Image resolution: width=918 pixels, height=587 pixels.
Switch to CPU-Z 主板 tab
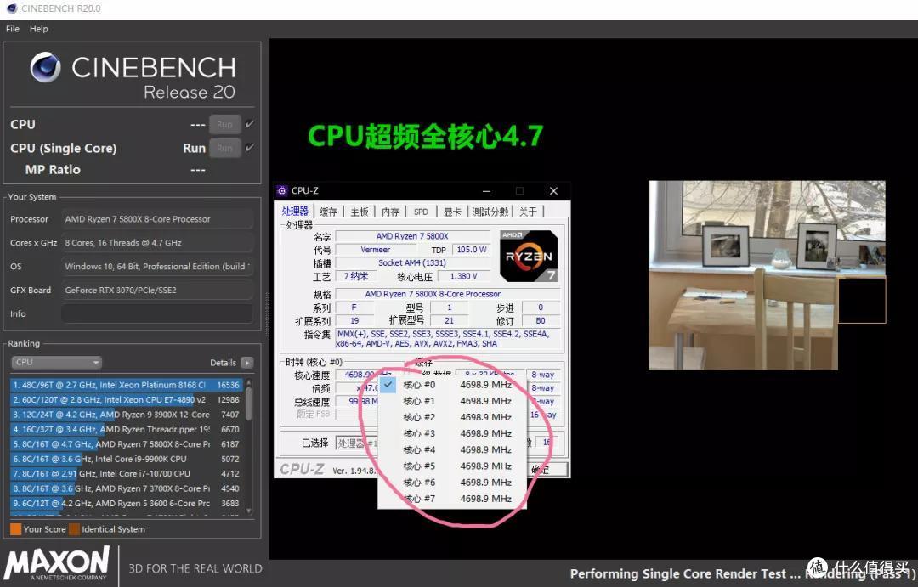pyautogui.click(x=360, y=212)
